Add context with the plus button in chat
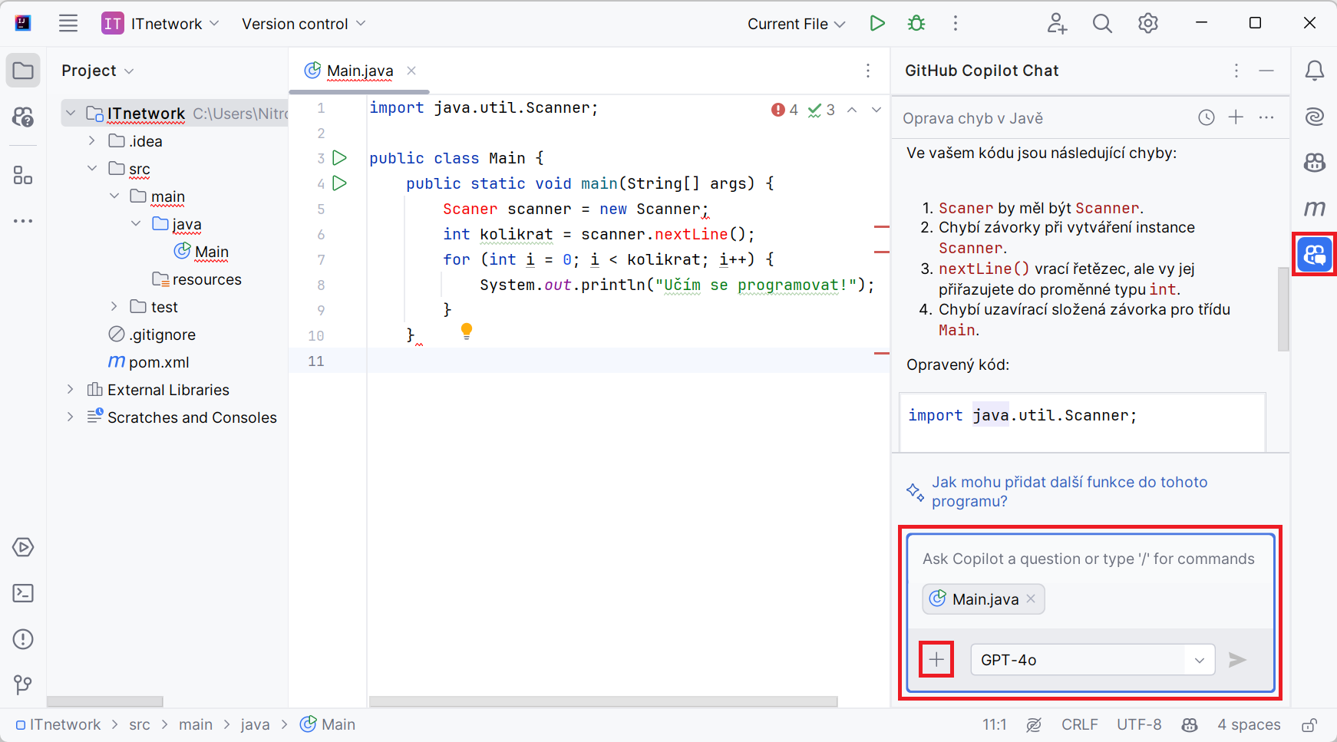Image resolution: width=1337 pixels, height=742 pixels. coord(936,660)
